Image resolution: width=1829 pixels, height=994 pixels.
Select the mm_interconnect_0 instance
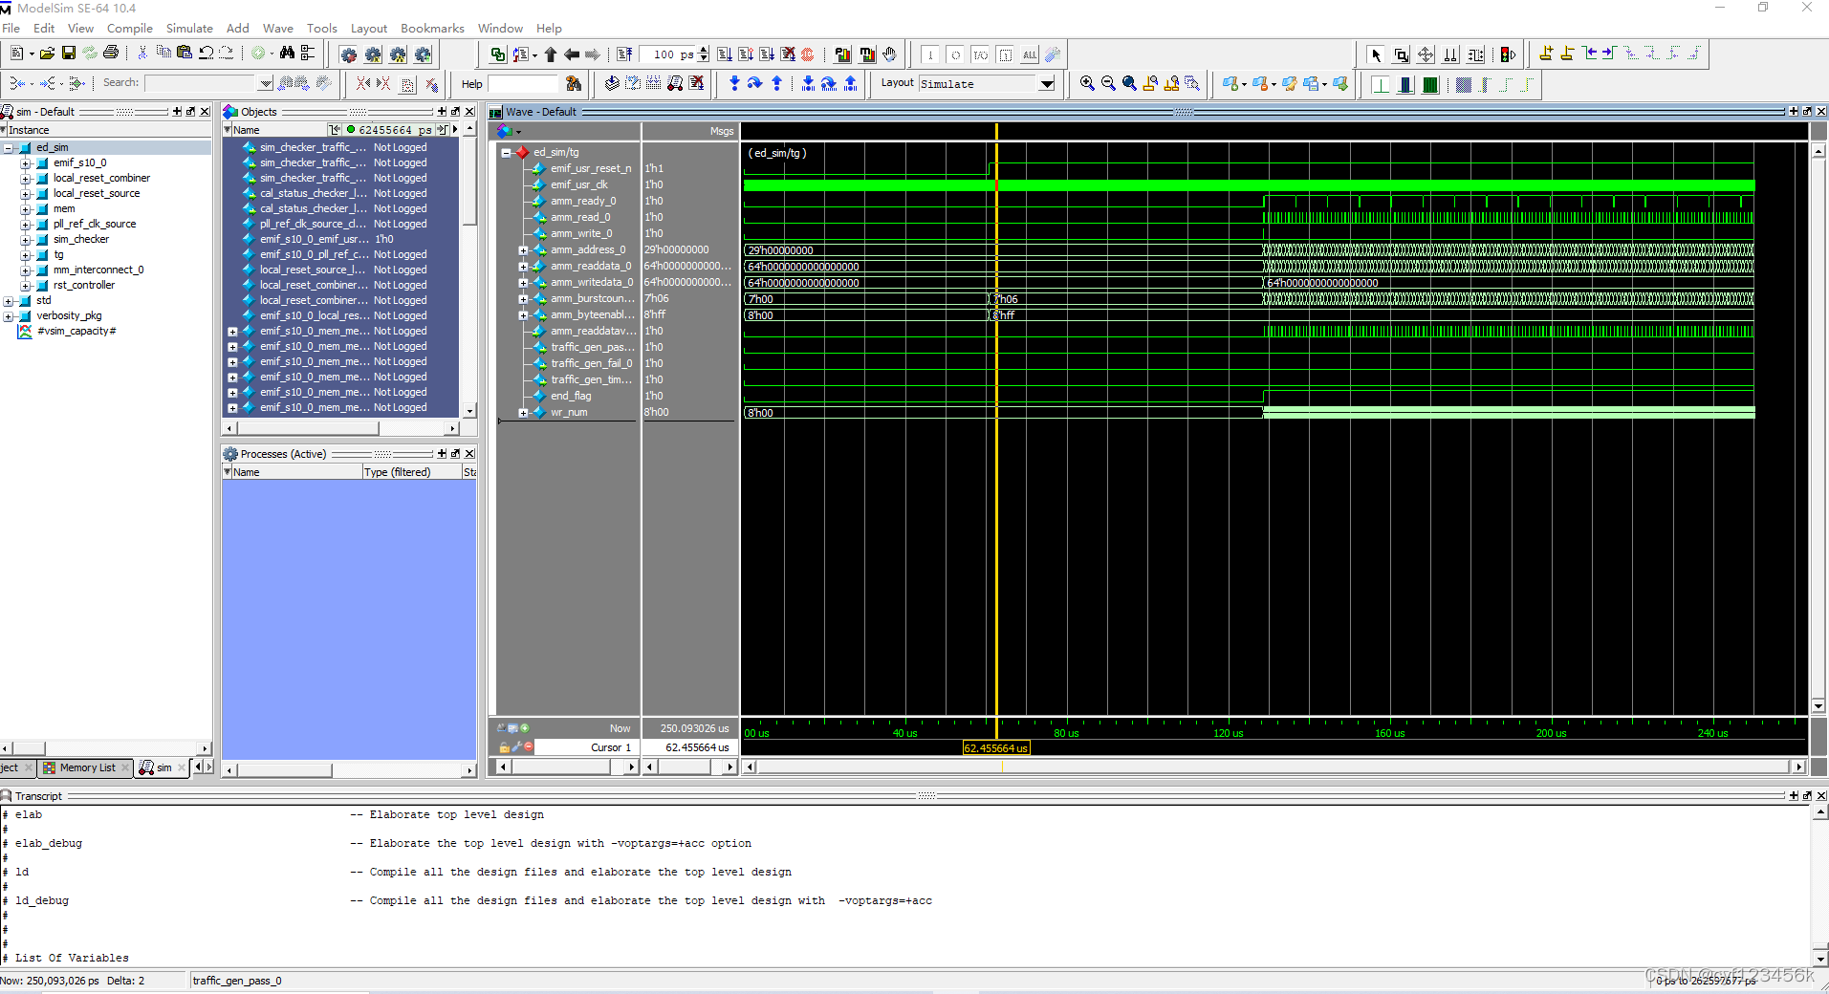pyautogui.click(x=98, y=270)
